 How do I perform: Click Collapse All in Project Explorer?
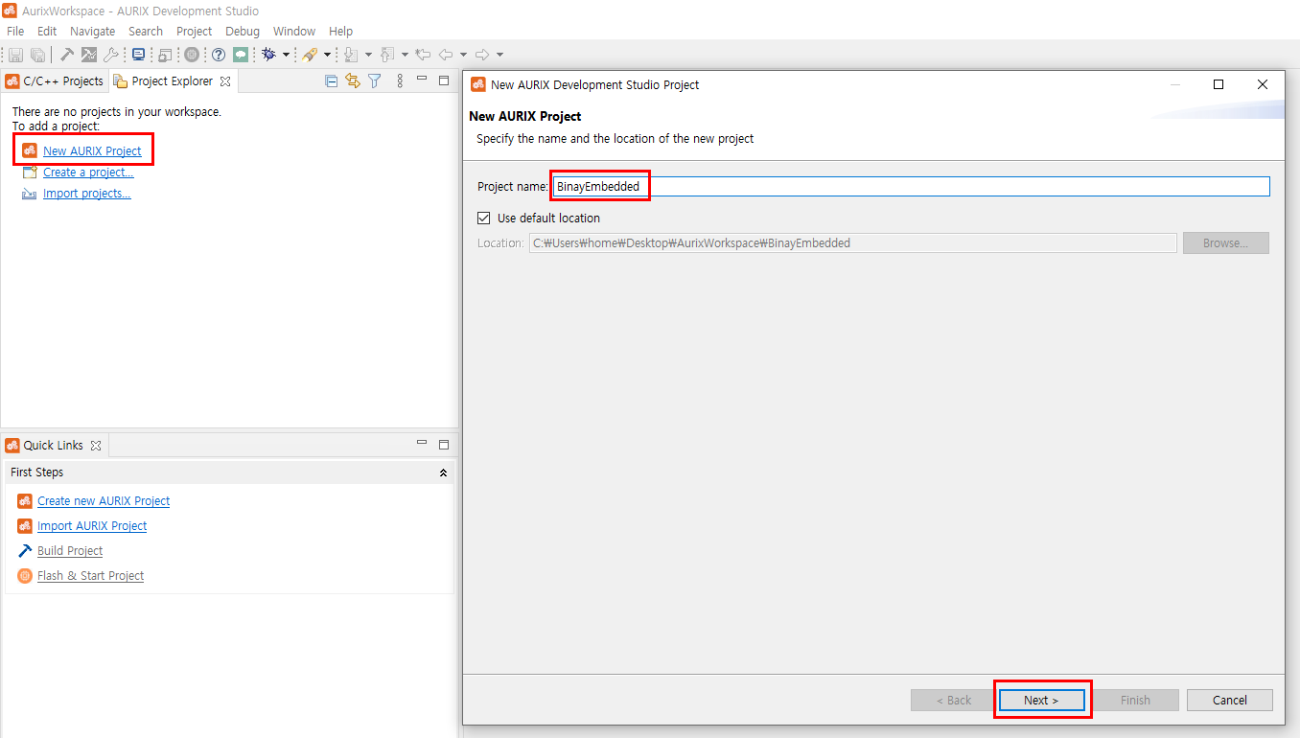(x=331, y=81)
